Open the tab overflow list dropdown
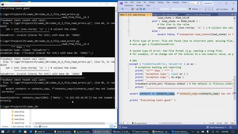This screenshot has width=238, height=134. [x=232, y=15]
